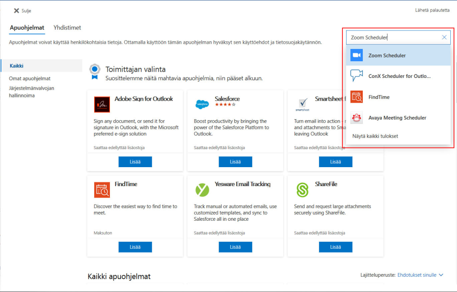Click the Yesware Email Tracking title
This screenshot has height=292, width=457.
(242, 184)
